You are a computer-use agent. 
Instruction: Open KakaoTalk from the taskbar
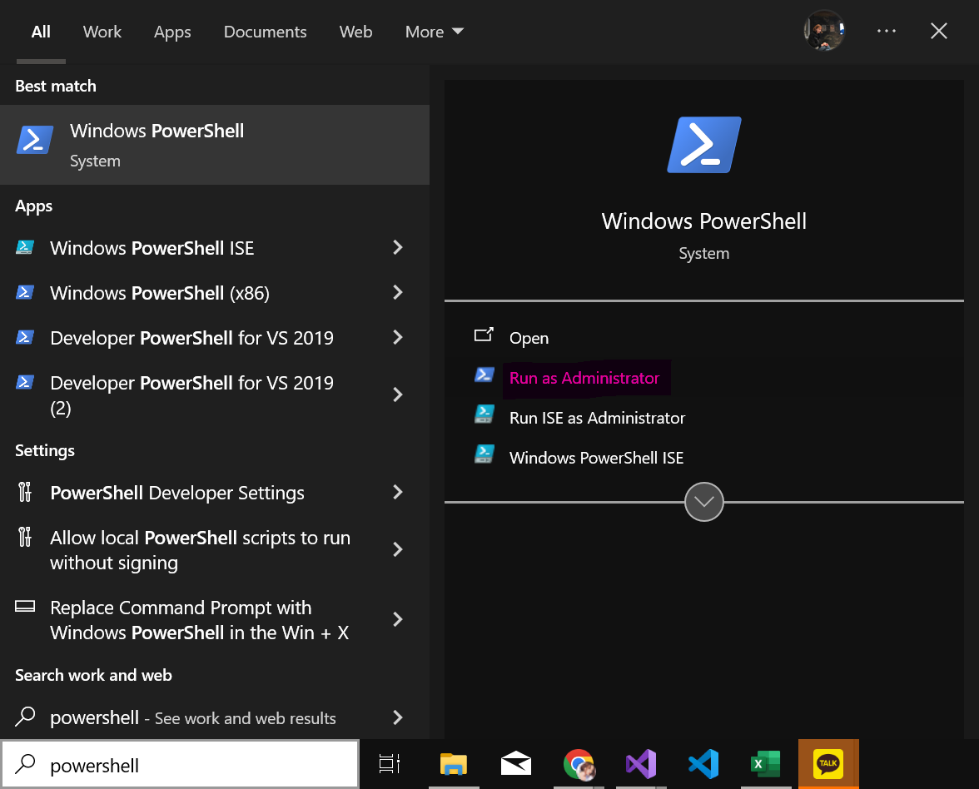828,764
